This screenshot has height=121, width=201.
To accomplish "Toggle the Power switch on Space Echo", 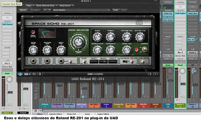I will (145, 49).
